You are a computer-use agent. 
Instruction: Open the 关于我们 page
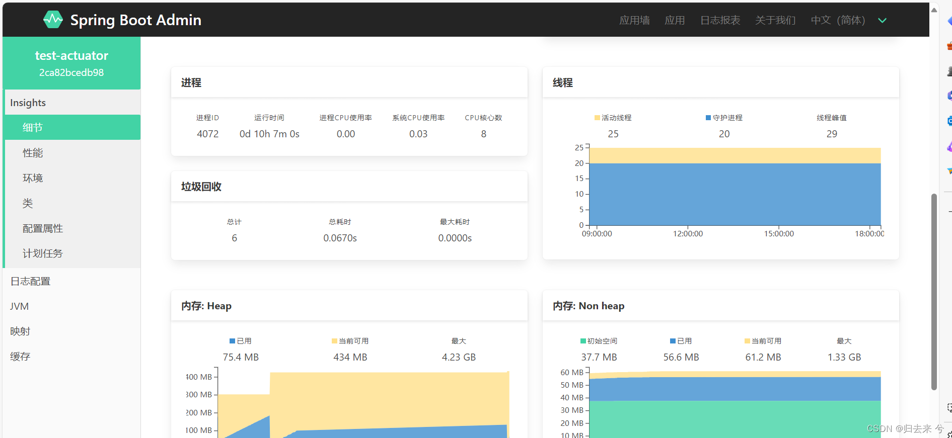point(775,20)
